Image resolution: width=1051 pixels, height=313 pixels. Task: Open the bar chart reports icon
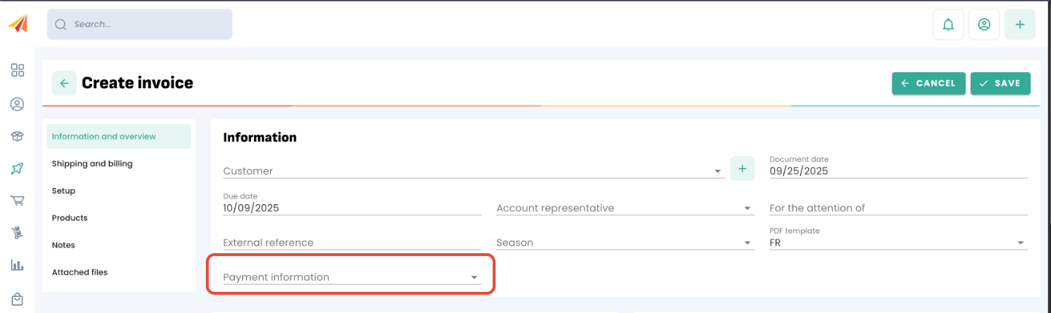18,265
